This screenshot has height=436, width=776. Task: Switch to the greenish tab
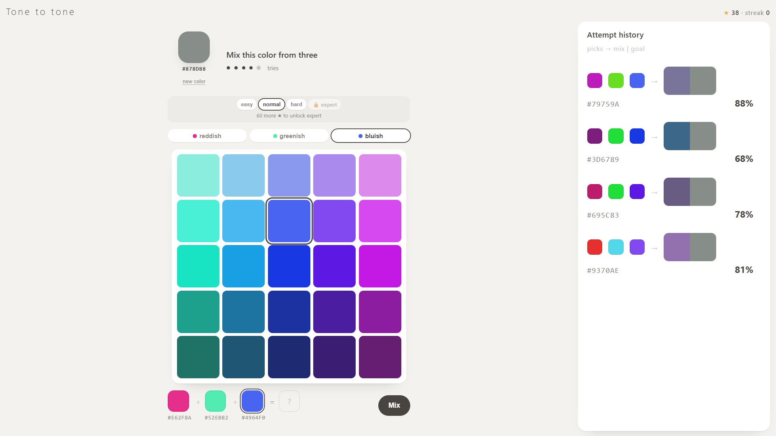[289, 136]
